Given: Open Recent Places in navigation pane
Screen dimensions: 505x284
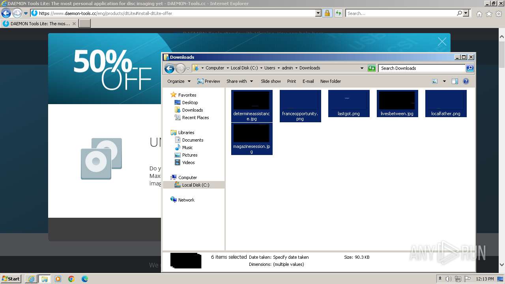Looking at the screenshot, I should tap(195, 118).
